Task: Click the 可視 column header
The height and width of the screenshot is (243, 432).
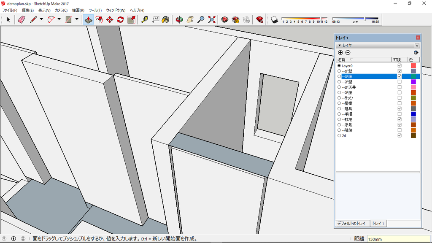Action: [x=399, y=59]
